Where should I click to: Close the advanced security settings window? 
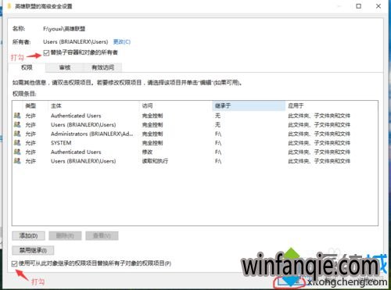coord(378,6)
